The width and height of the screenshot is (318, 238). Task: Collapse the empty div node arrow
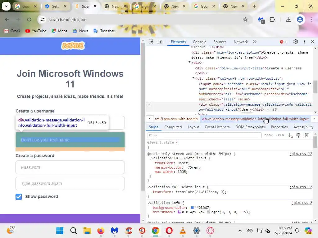tap(189, 62)
